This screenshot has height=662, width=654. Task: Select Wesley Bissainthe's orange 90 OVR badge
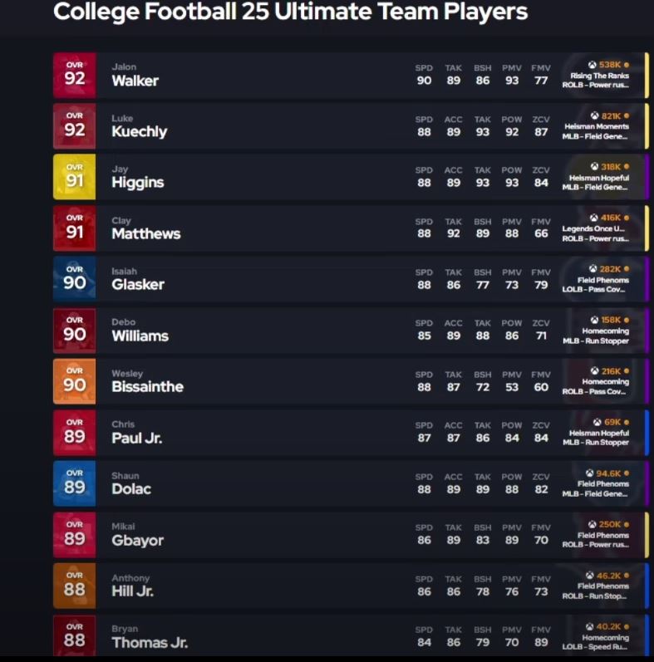[x=74, y=381]
